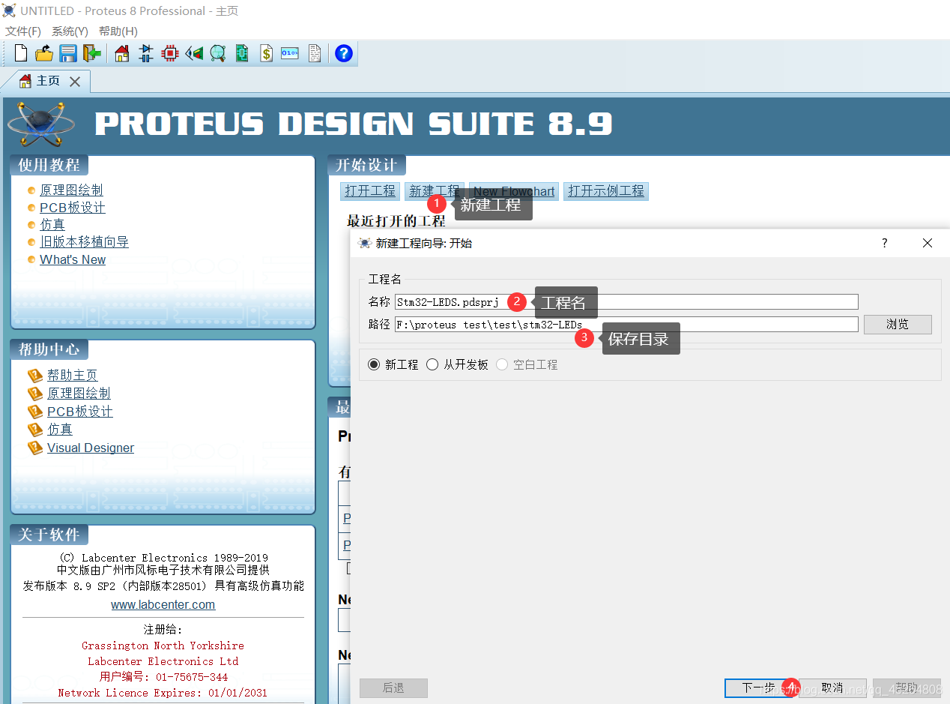Open the 系统(Y) menu
Image resolution: width=950 pixels, height=704 pixels.
pos(70,31)
